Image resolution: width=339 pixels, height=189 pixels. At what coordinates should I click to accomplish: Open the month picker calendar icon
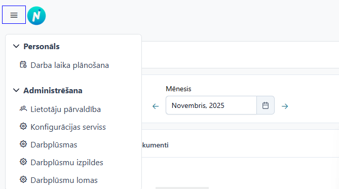[x=266, y=105]
